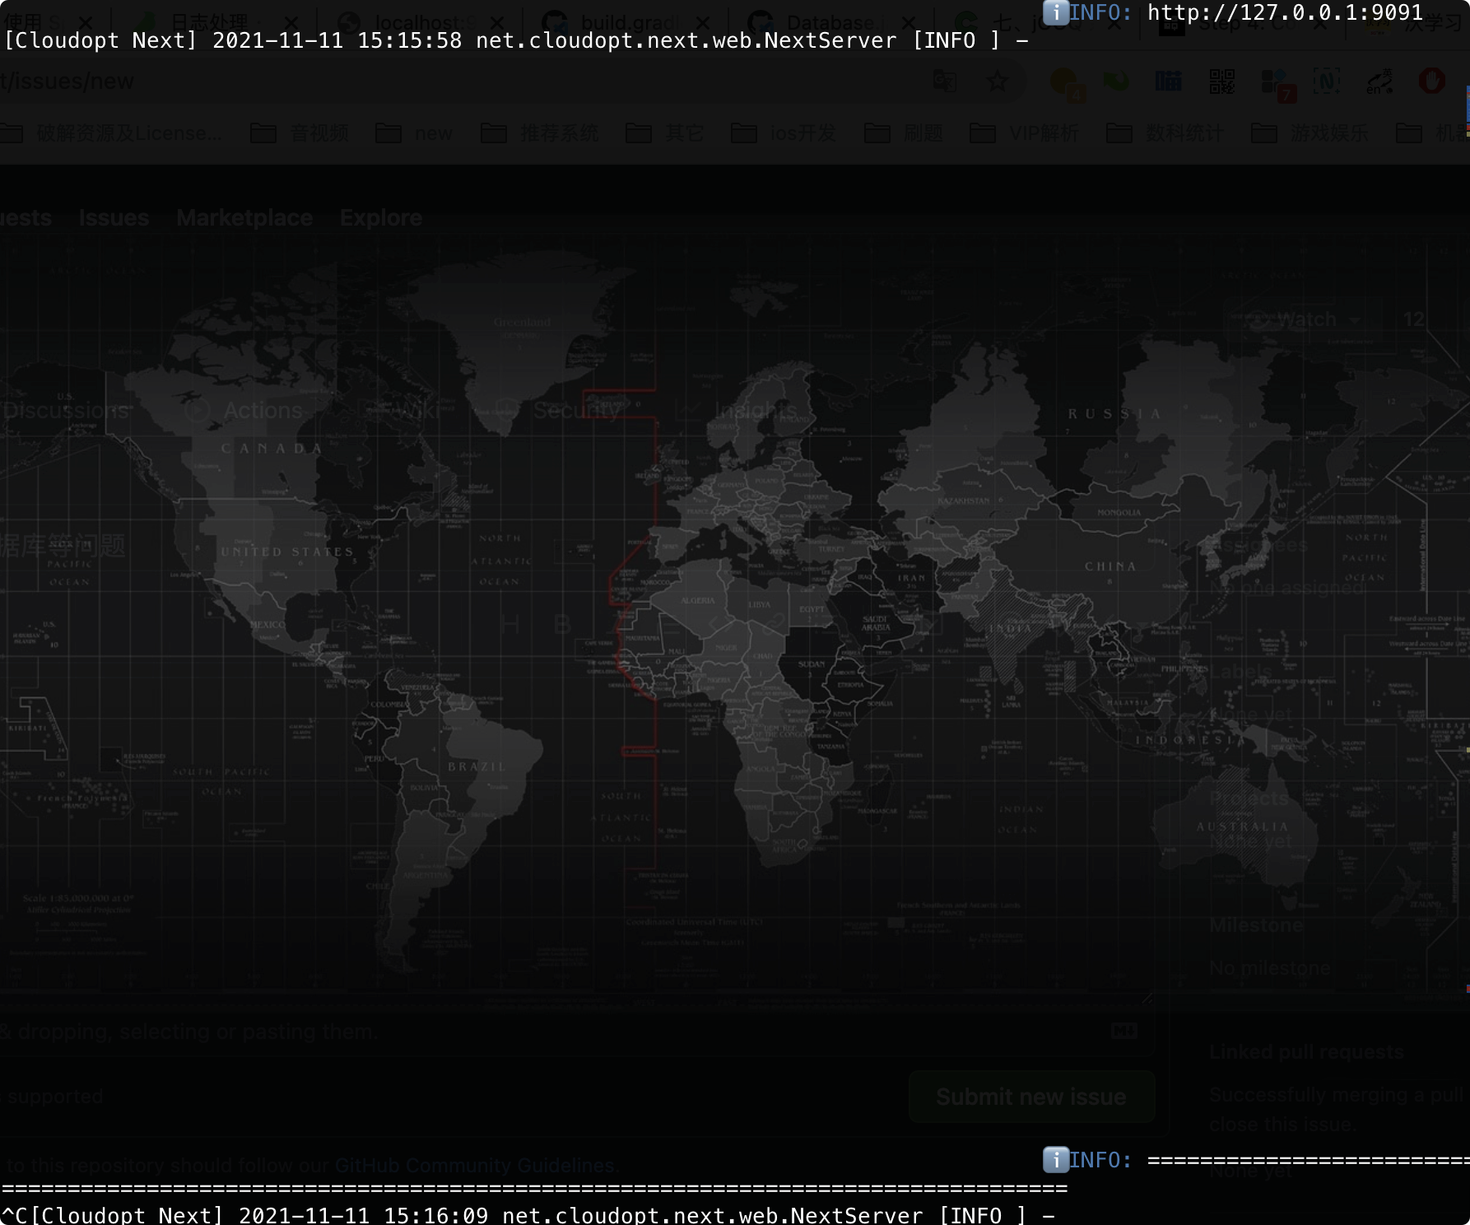Click the QR code extension icon in the browser

(x=1221, y=82)
